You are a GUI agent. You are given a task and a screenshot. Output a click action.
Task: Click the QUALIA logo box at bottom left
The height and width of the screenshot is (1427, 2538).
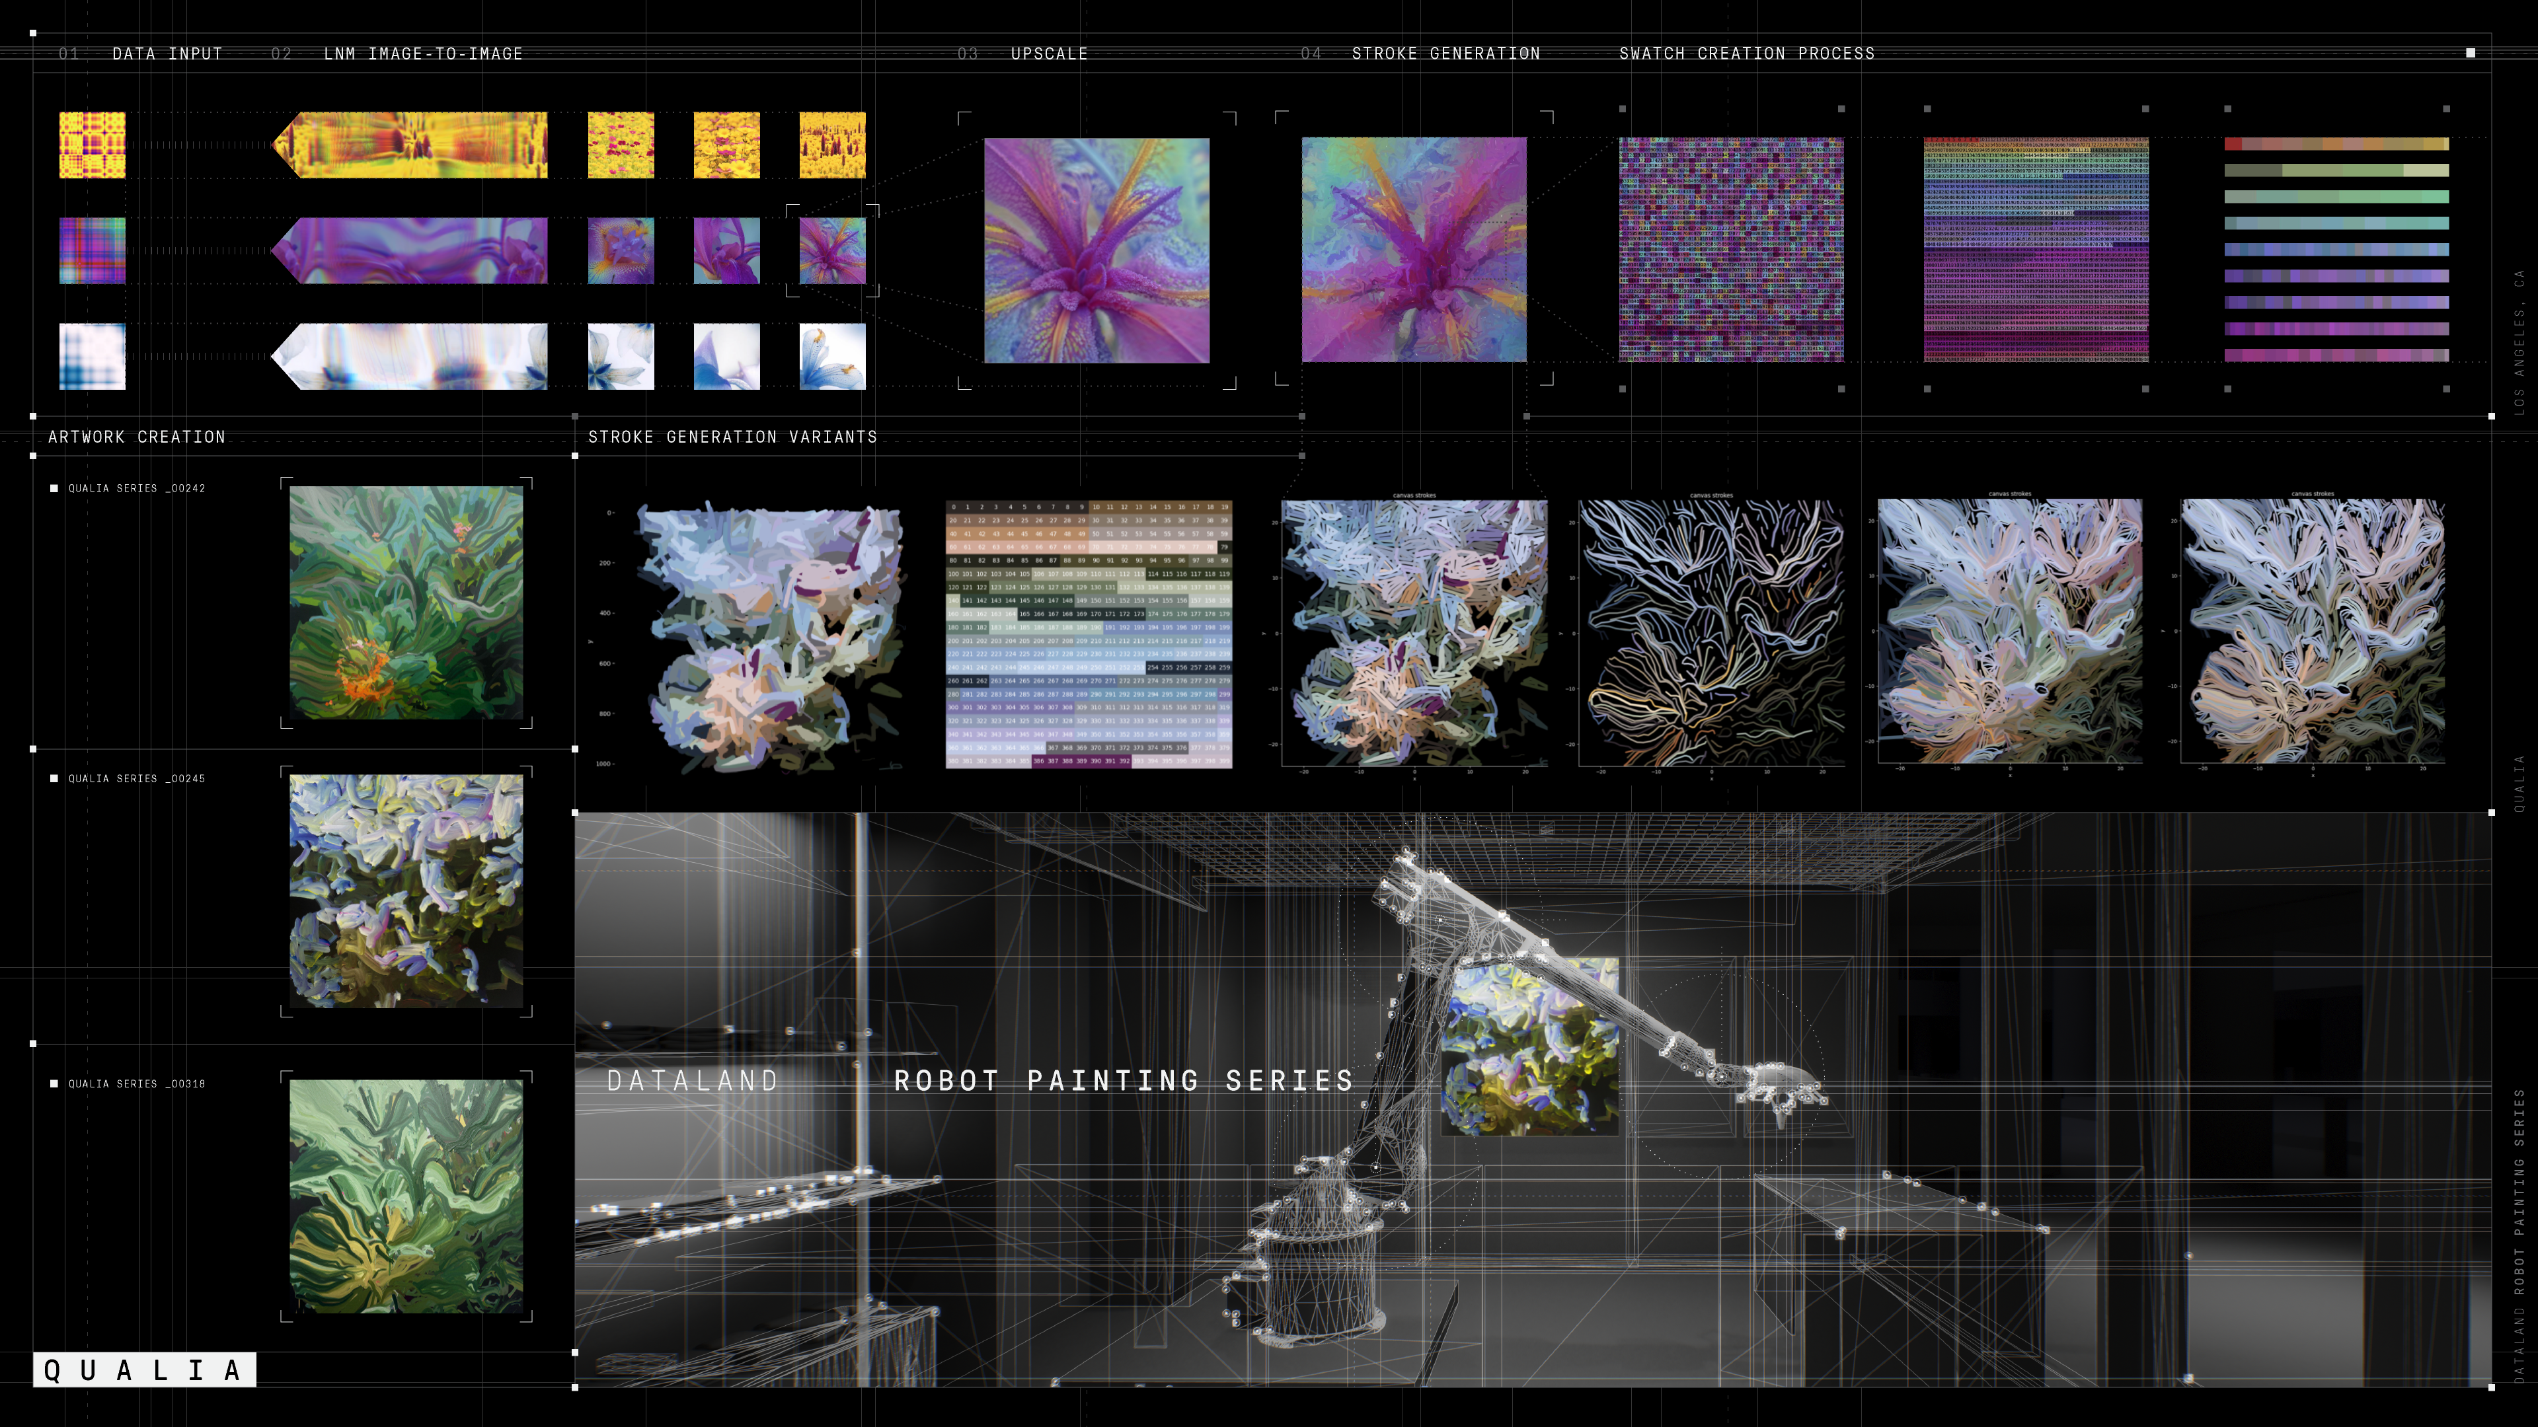(145, 1370)
